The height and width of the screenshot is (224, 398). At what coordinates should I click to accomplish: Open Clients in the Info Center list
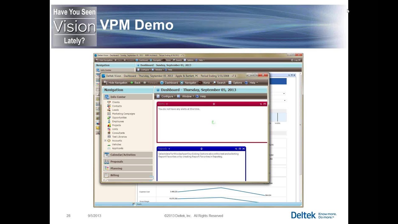[113, 102]
